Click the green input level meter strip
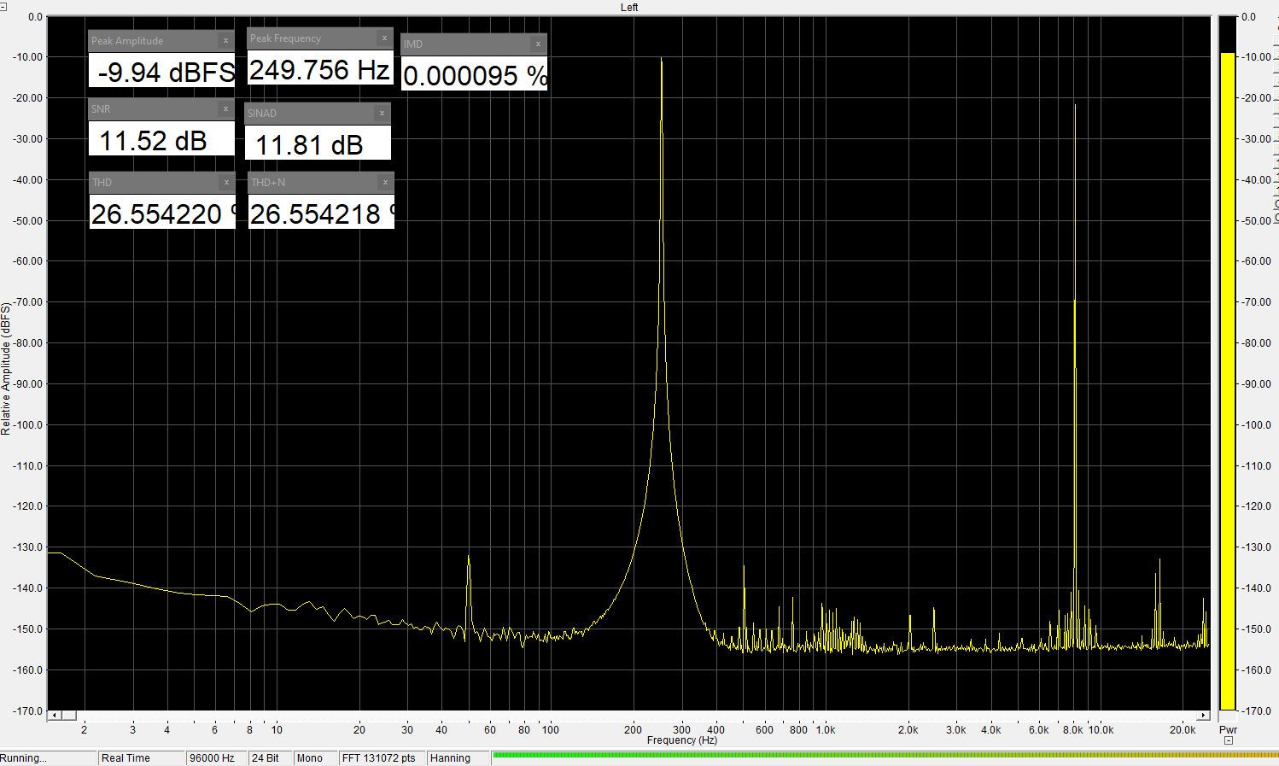Viewport: 1279px width, 766px height. (x=885, y=756)
